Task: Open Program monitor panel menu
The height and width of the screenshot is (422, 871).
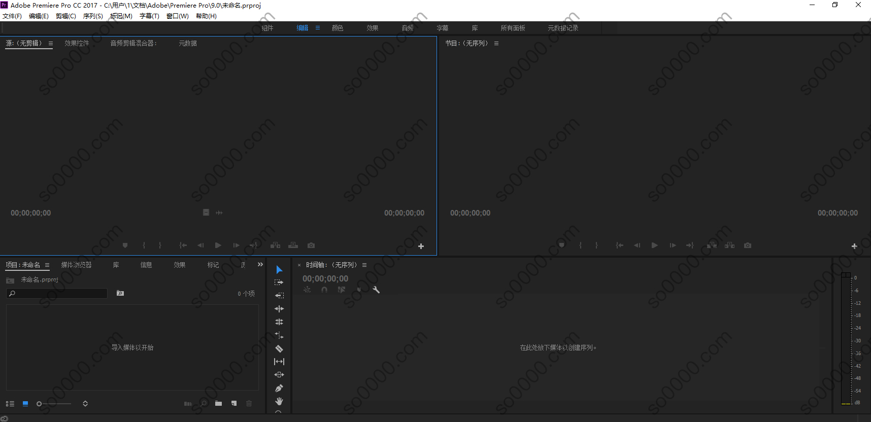Action: pos(496,44)
